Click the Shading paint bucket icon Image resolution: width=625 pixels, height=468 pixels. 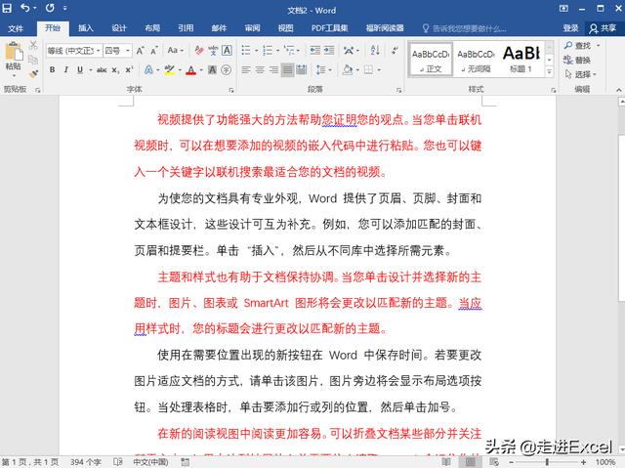click(x=348, y=70)
